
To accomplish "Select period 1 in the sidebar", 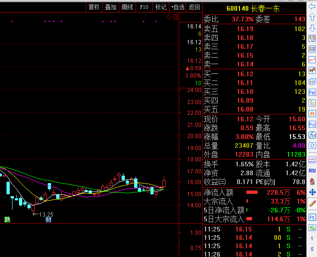I will click(x=312, y=238).
